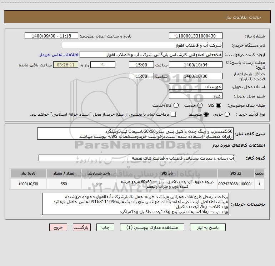Choose the جزیی purchase type option

(227, 114)
